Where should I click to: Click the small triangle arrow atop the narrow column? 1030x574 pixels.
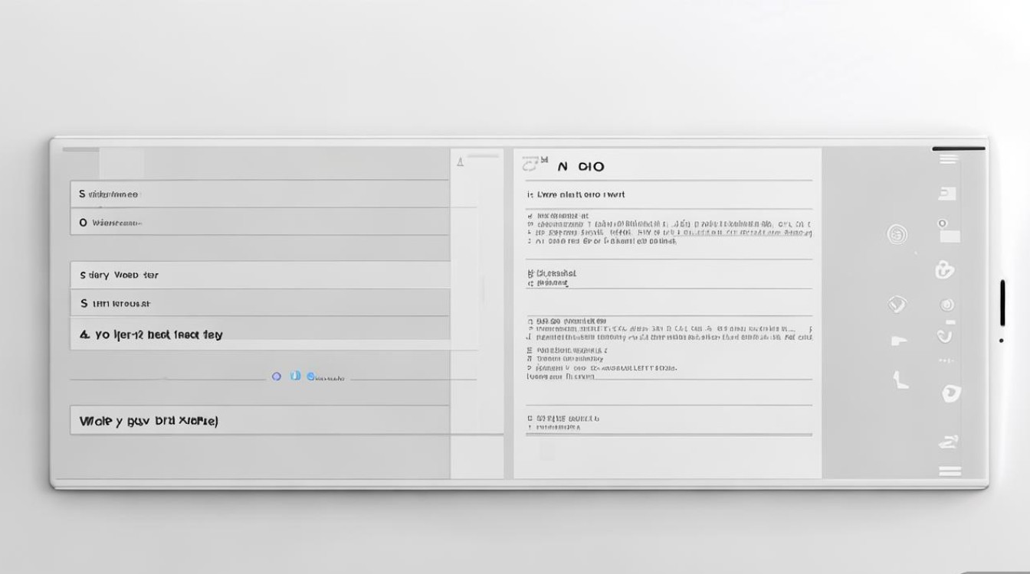(460, 161)
